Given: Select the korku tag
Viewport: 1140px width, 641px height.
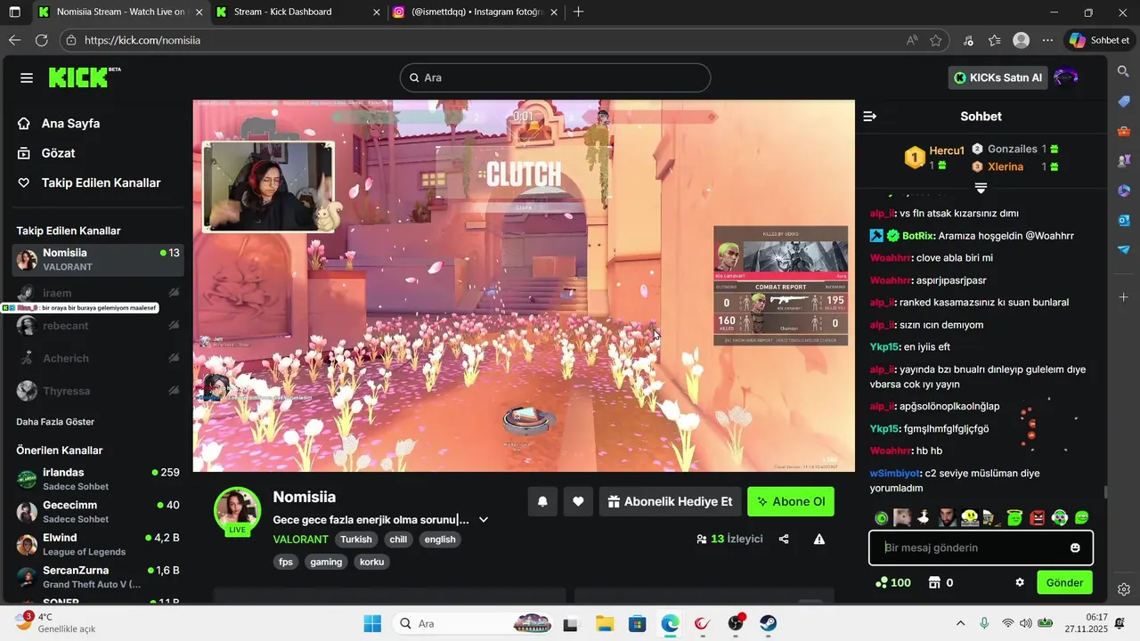Looking at the screenshot, I should (371, 562).
